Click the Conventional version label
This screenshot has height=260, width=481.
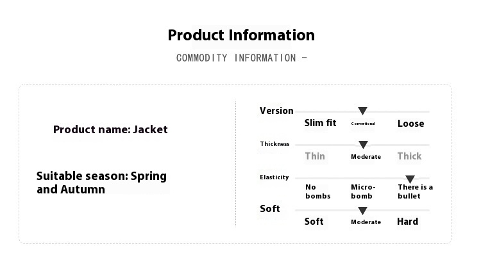coord(363,124)
